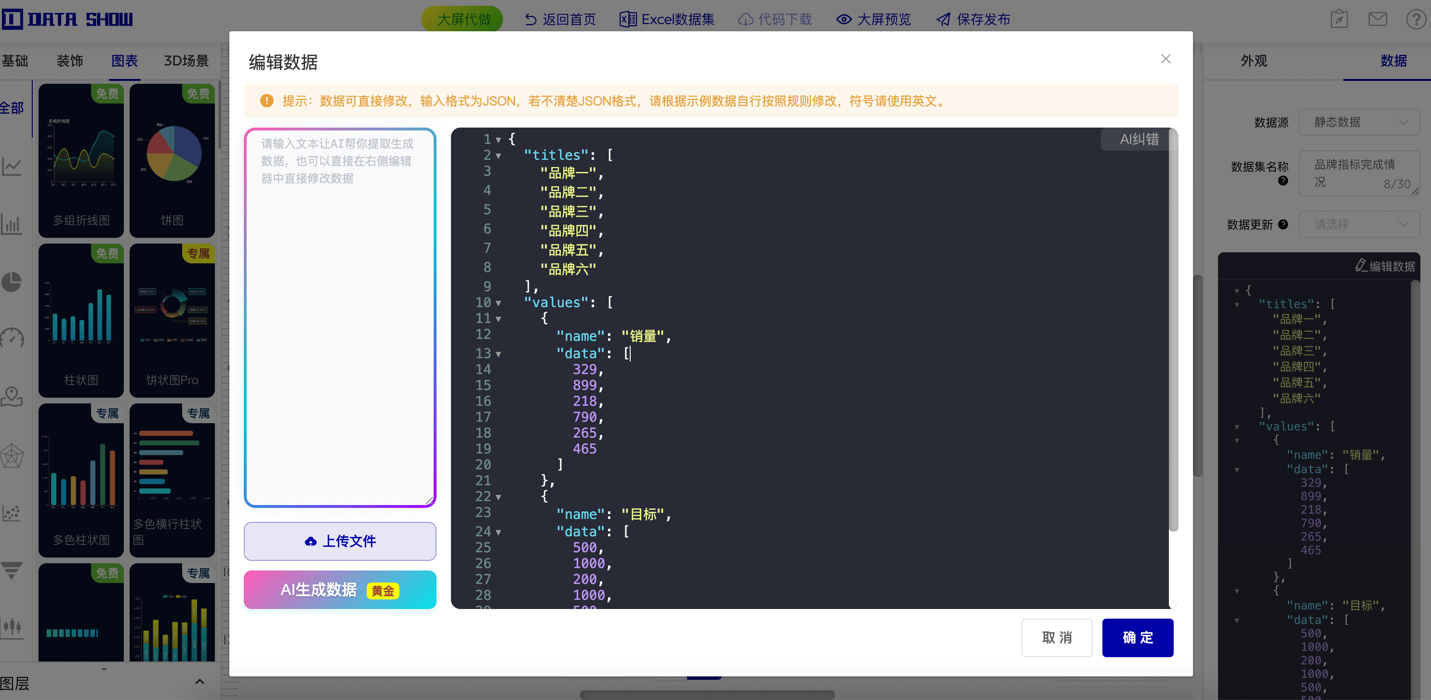Click the line chart category icon in sidebar

pyautogui.click(x=12, y=166)
